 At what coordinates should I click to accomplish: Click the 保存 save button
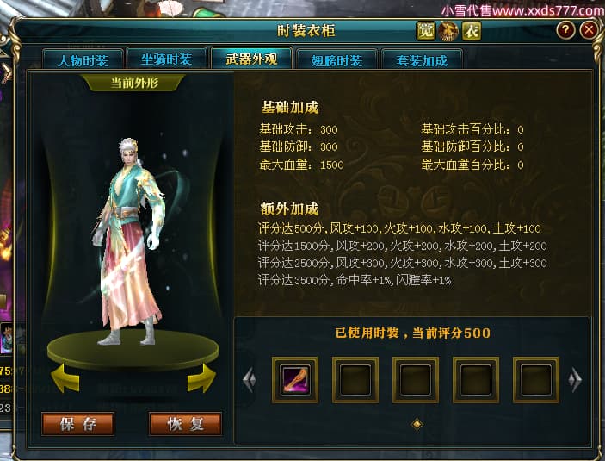(x=78, y=424)
